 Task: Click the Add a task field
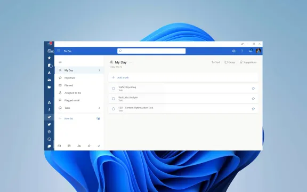coord(183,77)
